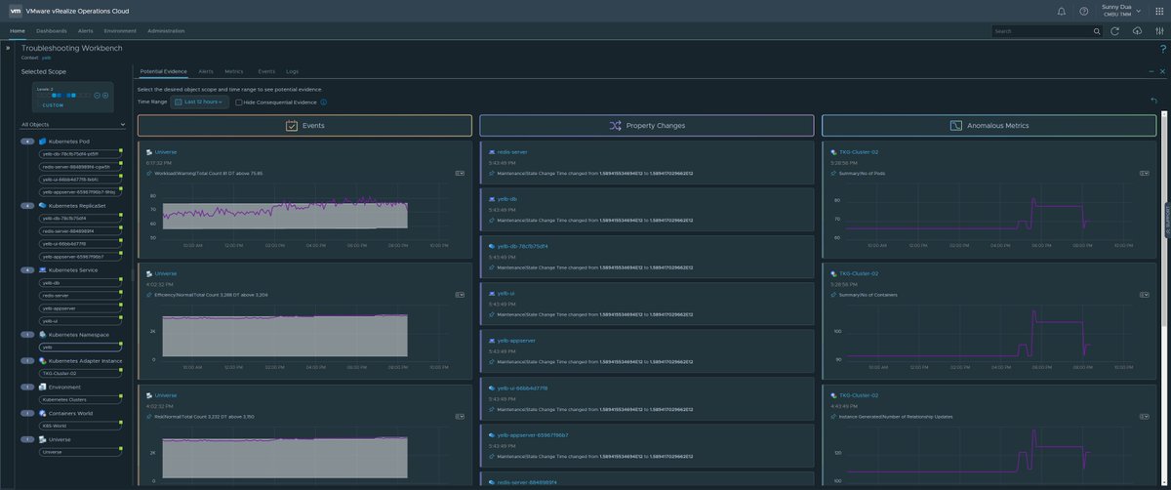The image size is (1171, 490).
Task: Click the Kubernetes Adapter Instance icon
Action: 42,360
